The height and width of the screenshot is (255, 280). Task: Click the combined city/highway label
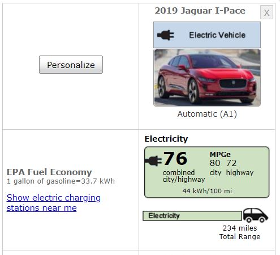coord(184,176)
